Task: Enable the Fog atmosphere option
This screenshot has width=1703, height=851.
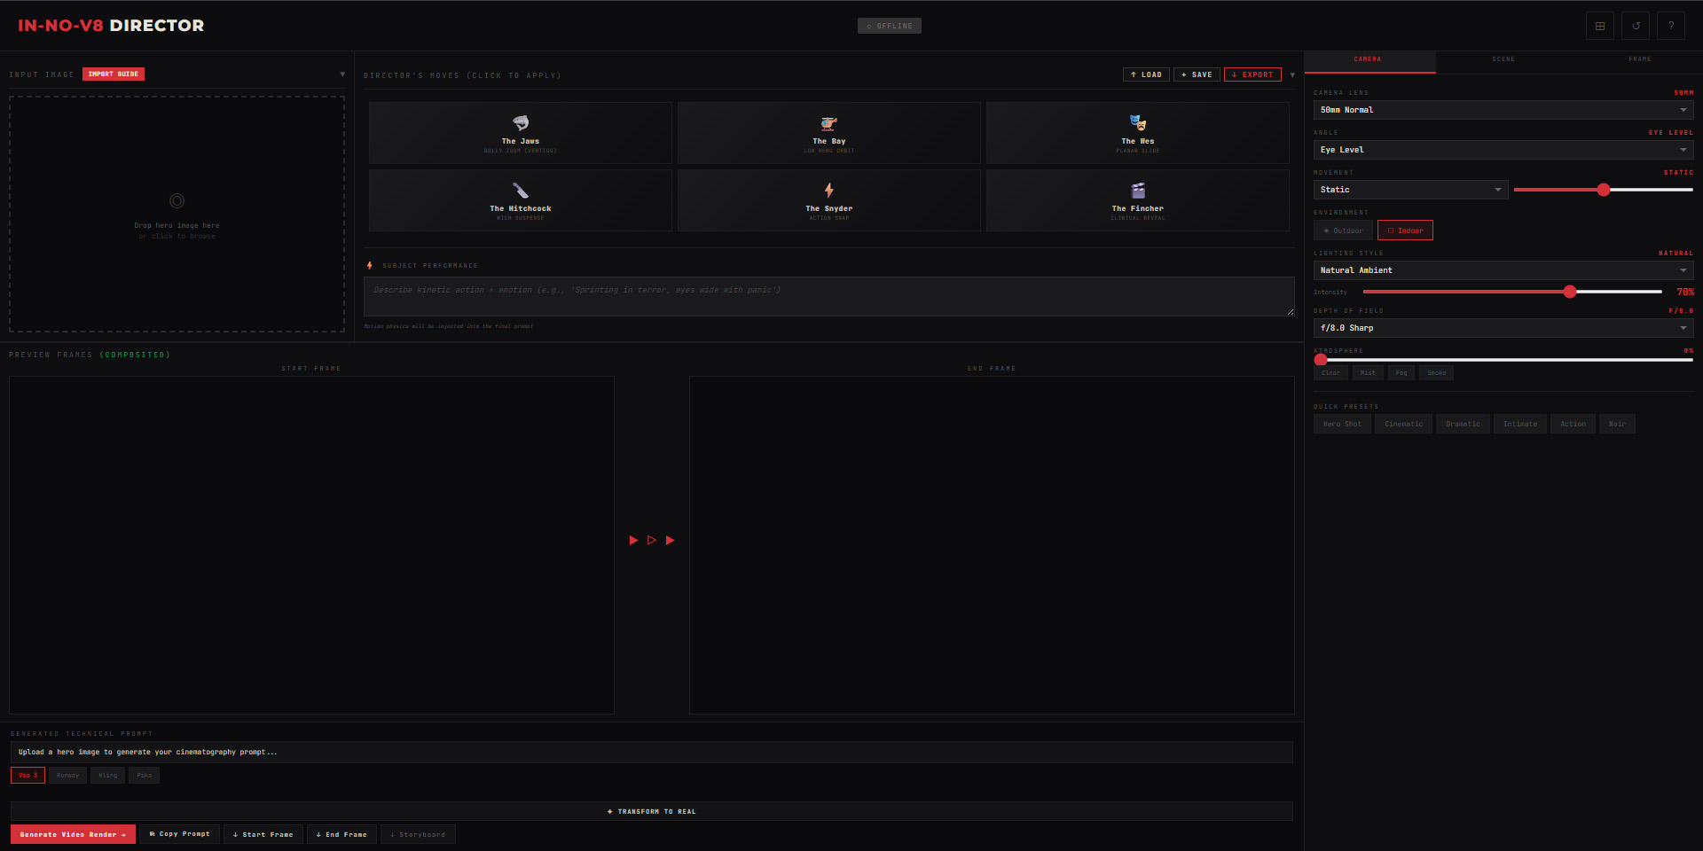Action: [1401, 372]
